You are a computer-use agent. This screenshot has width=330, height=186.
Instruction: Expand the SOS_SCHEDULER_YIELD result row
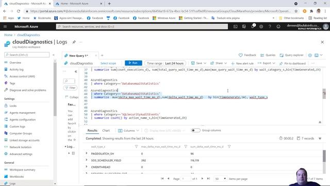87,160
